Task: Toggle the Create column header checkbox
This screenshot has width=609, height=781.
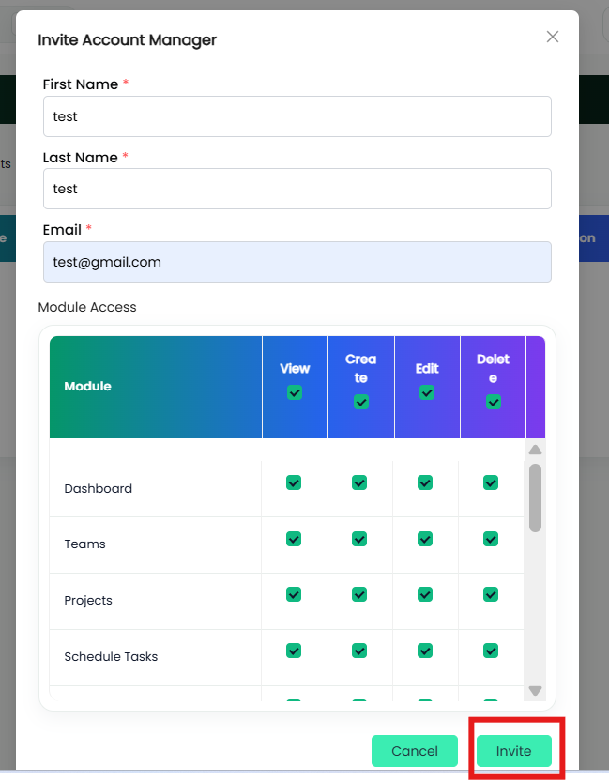Action: (x=361, y=402)
